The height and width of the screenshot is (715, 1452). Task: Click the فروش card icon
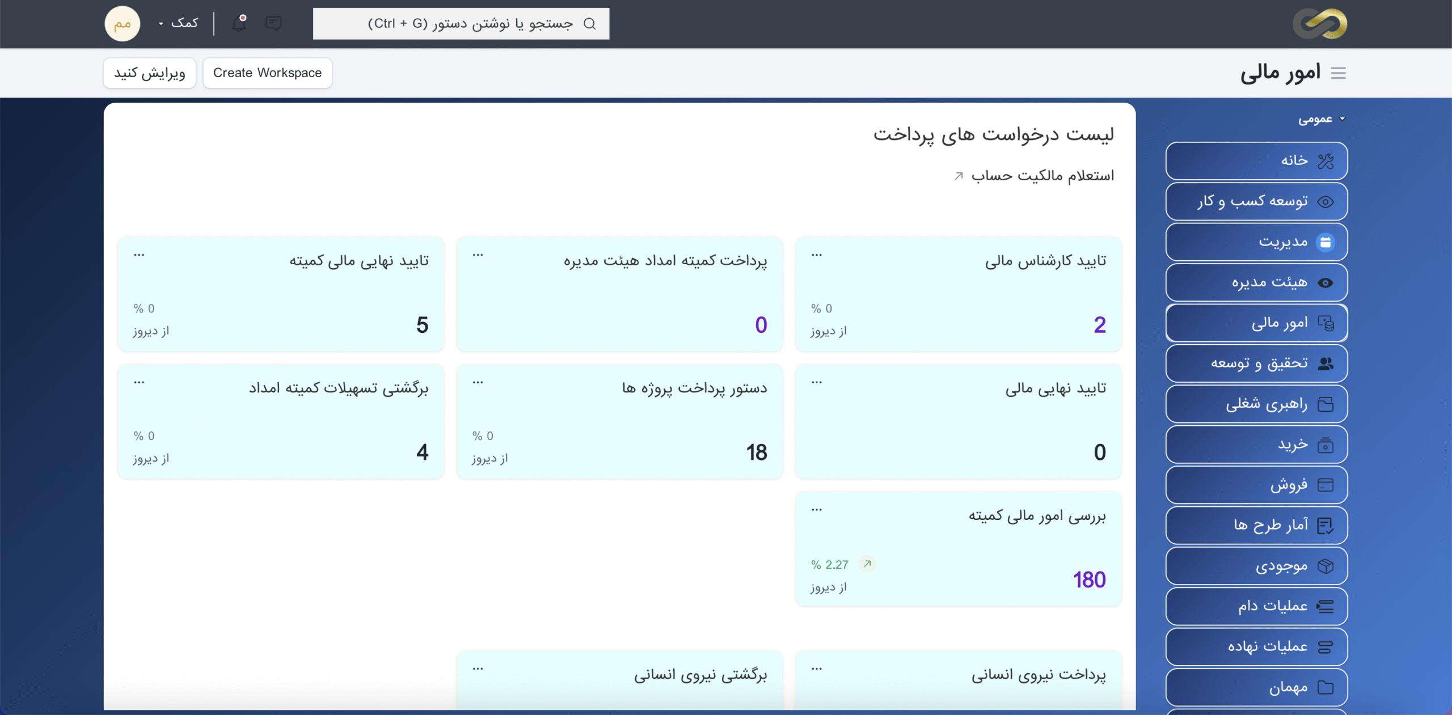pyautogui.click(x=1326, y=485)
